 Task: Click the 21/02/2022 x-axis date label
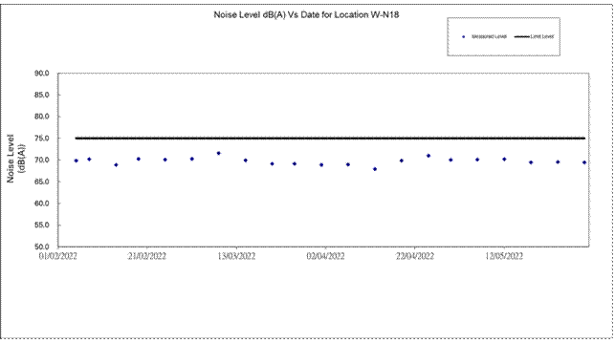click(147, 256)
